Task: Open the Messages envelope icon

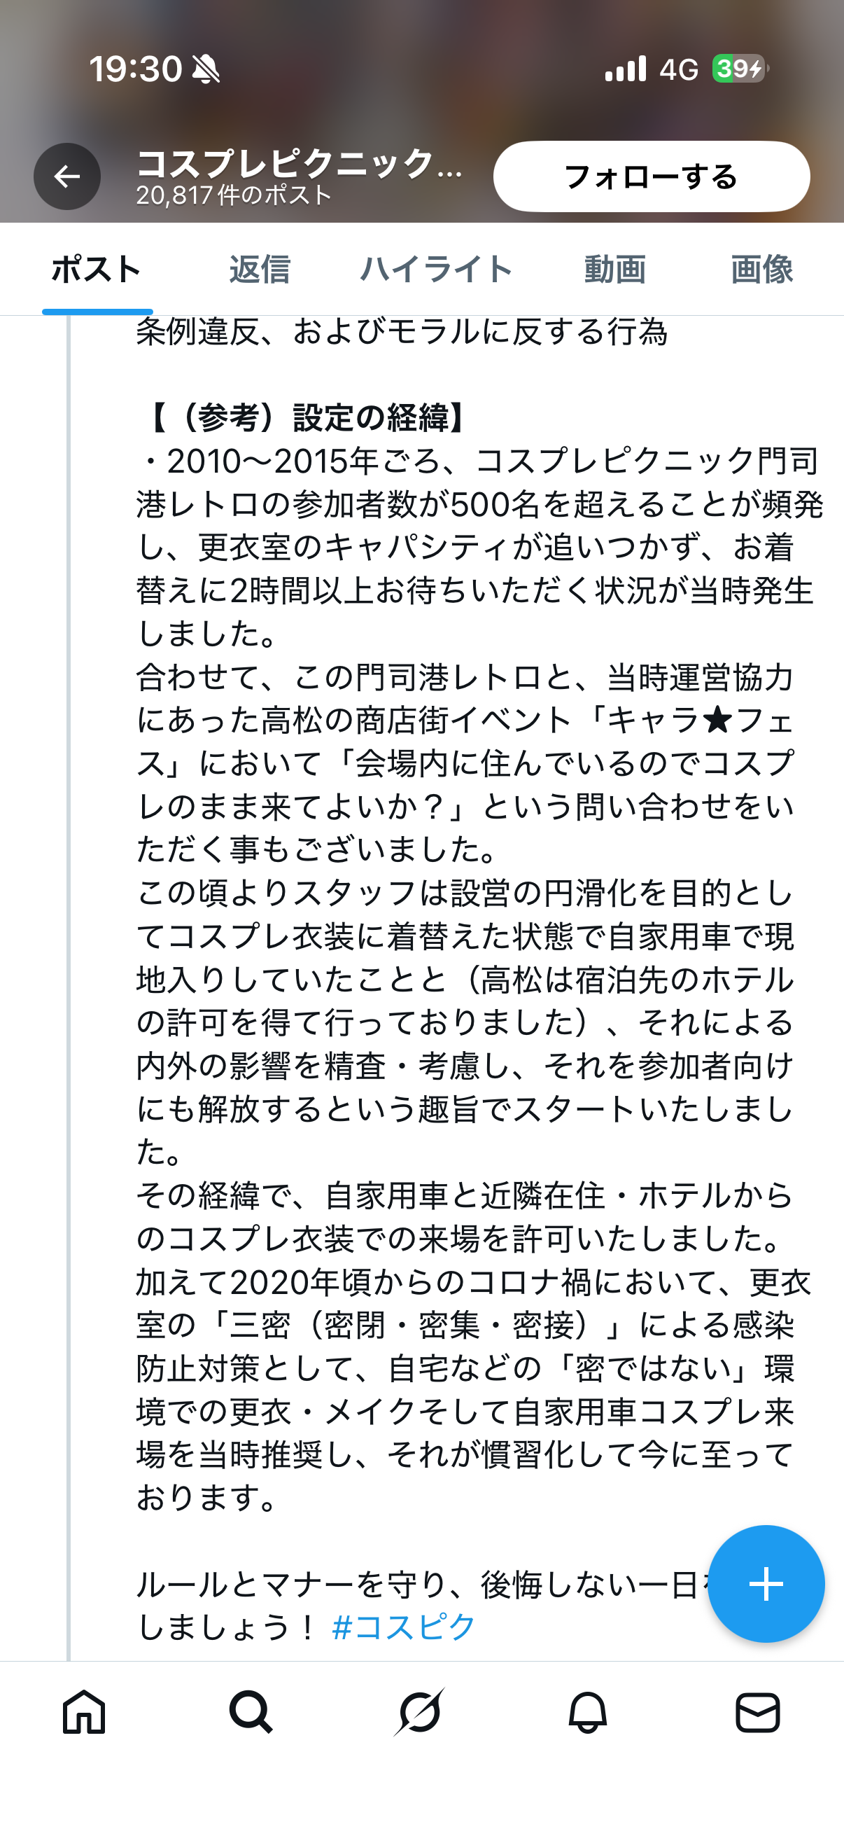Action: click(757, 1711)
